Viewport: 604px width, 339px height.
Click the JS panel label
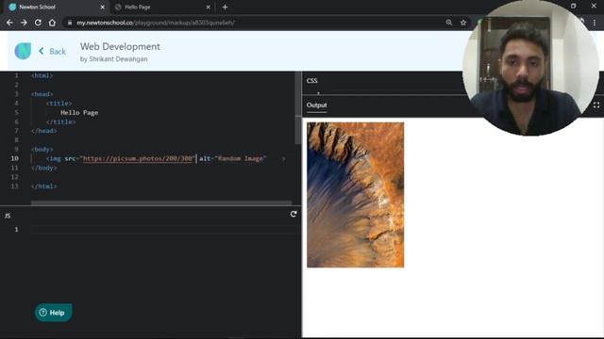8,216
